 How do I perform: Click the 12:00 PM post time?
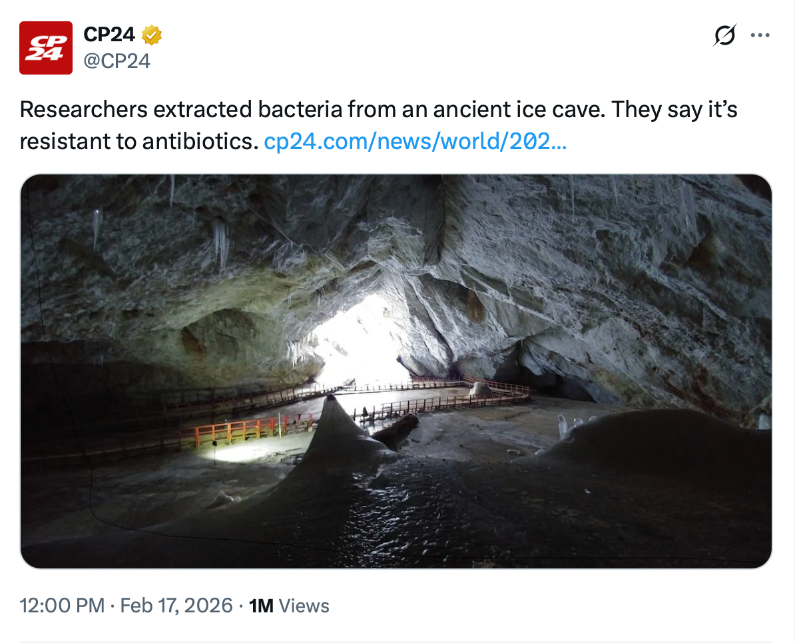(x=62, y=606)
